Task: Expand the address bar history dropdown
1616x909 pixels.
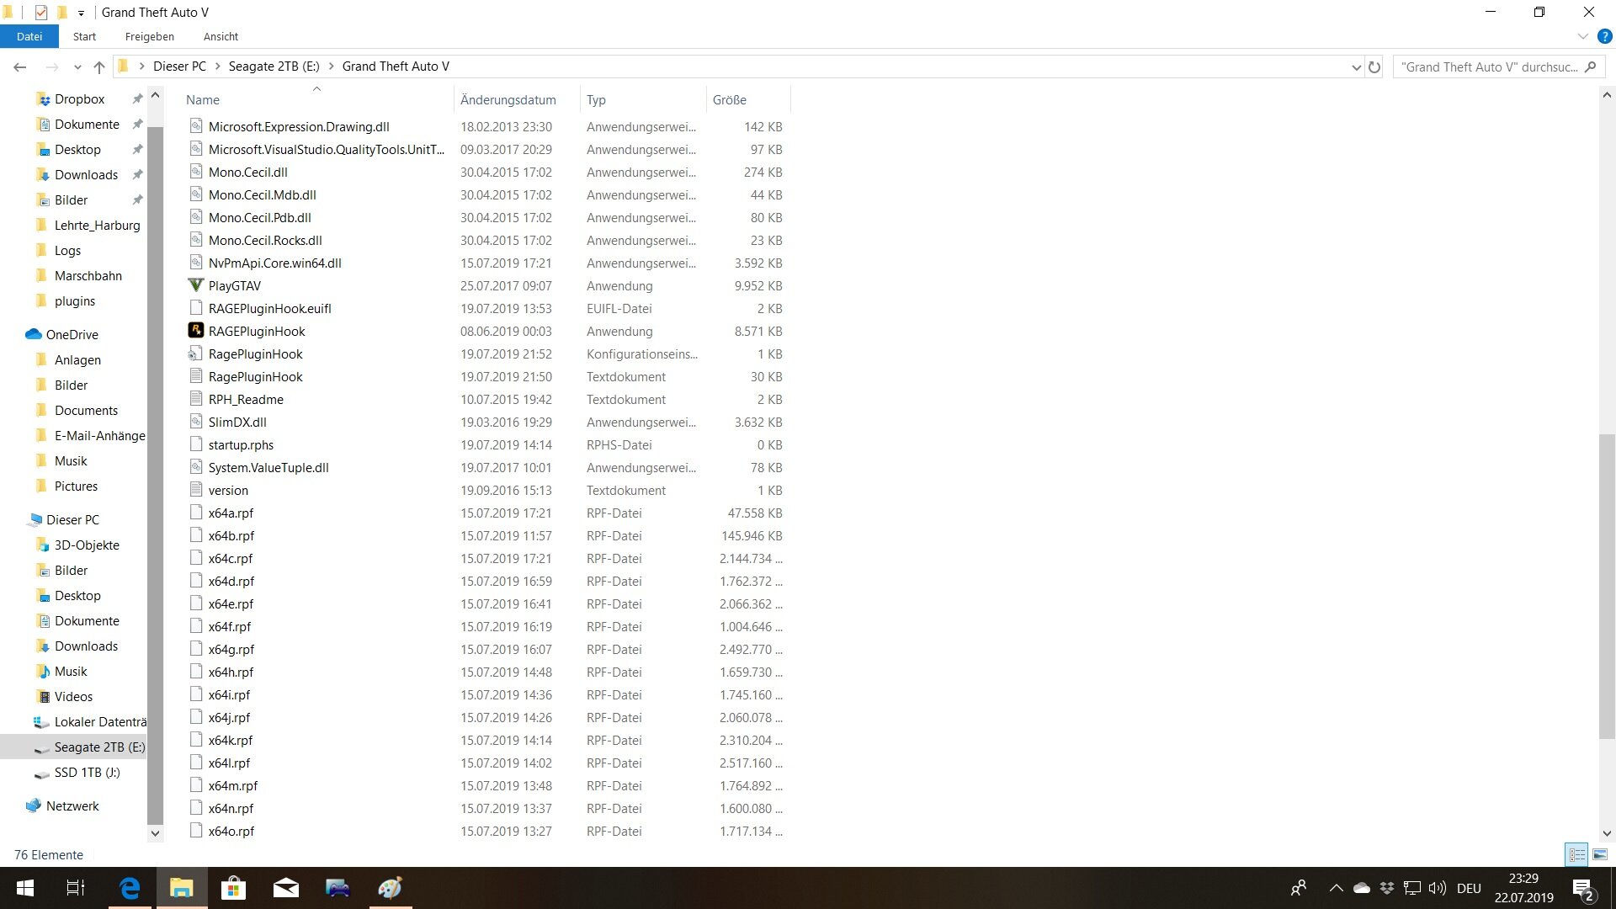Action: 1356,66
